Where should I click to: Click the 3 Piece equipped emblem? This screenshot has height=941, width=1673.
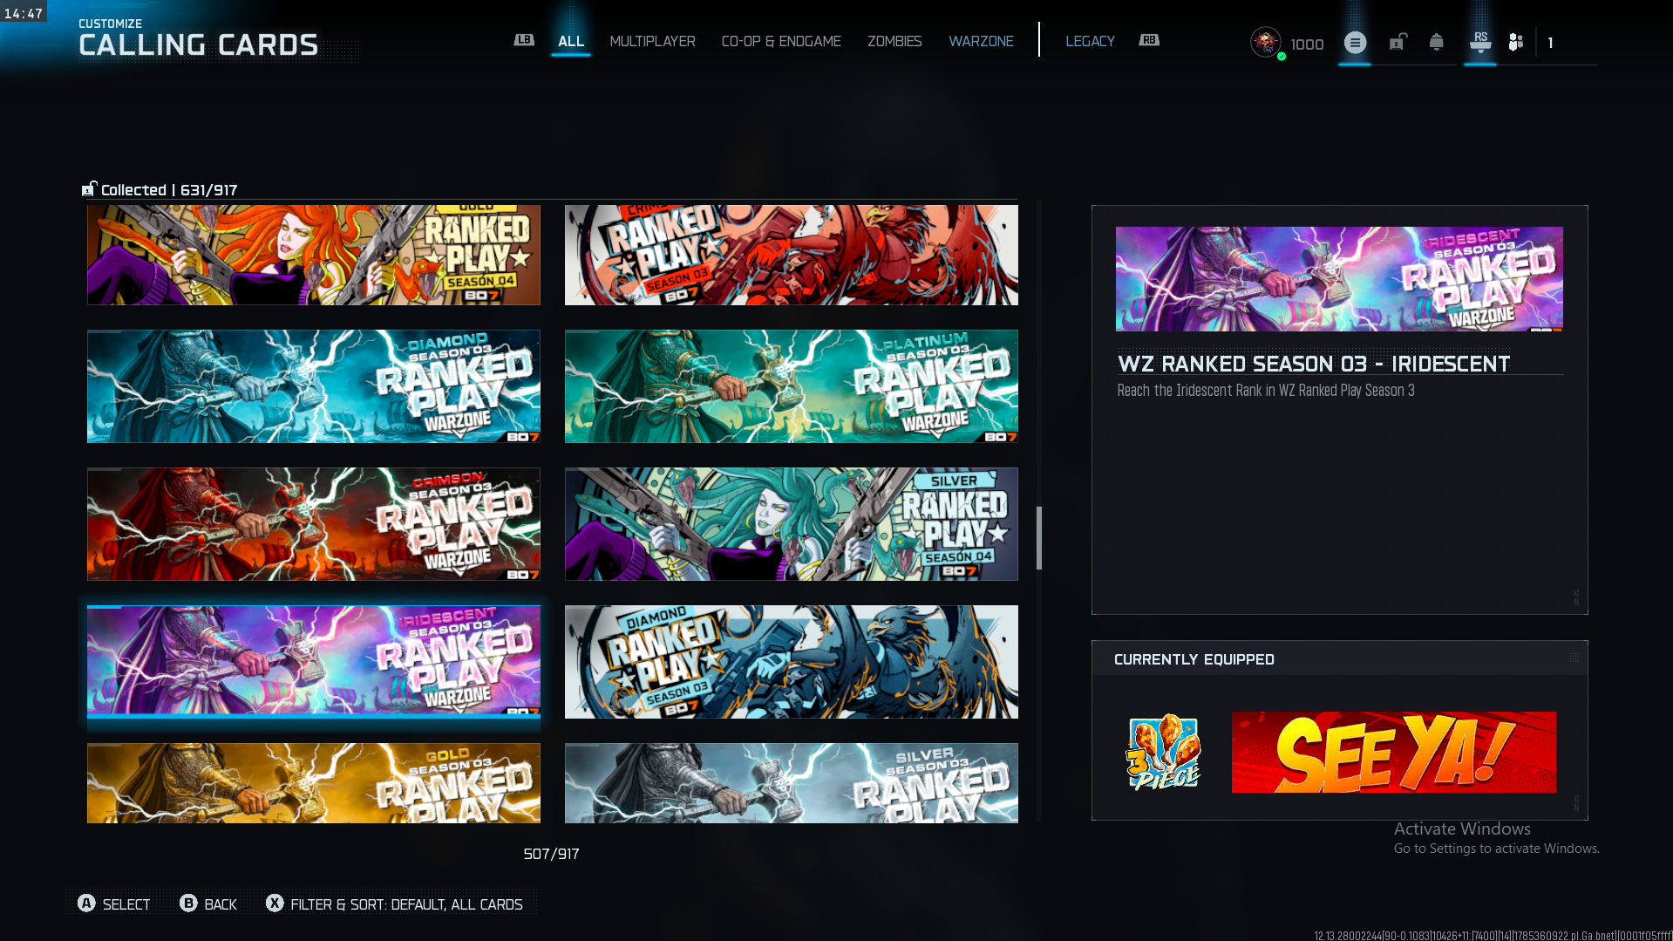(1163, 752)
